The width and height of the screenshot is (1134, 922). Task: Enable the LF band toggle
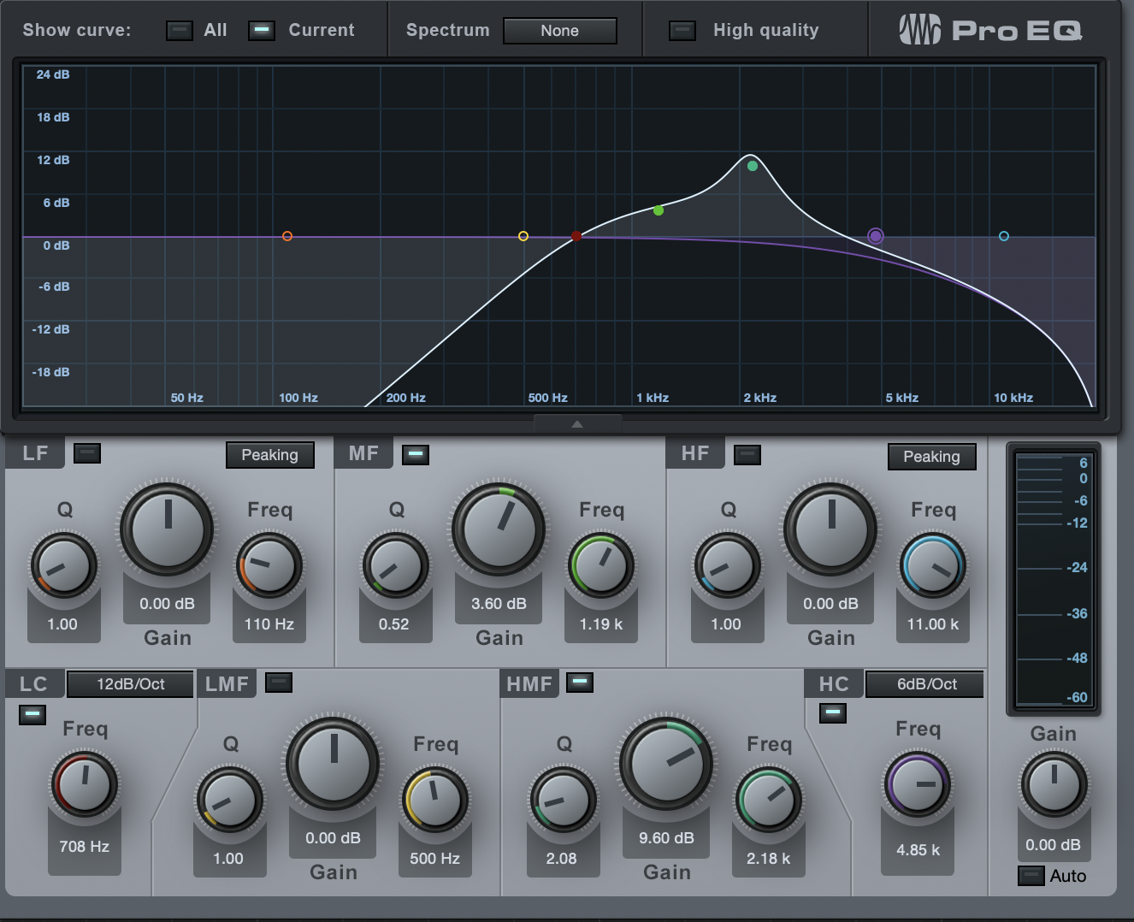click(x=87, y=453)
